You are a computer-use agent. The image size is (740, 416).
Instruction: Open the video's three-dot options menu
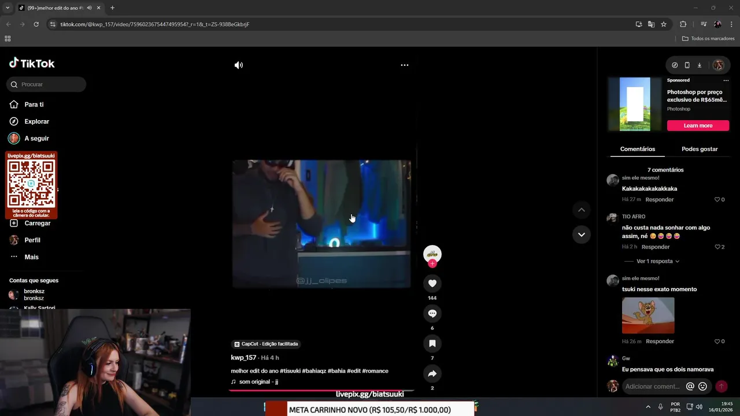(405, 65)
